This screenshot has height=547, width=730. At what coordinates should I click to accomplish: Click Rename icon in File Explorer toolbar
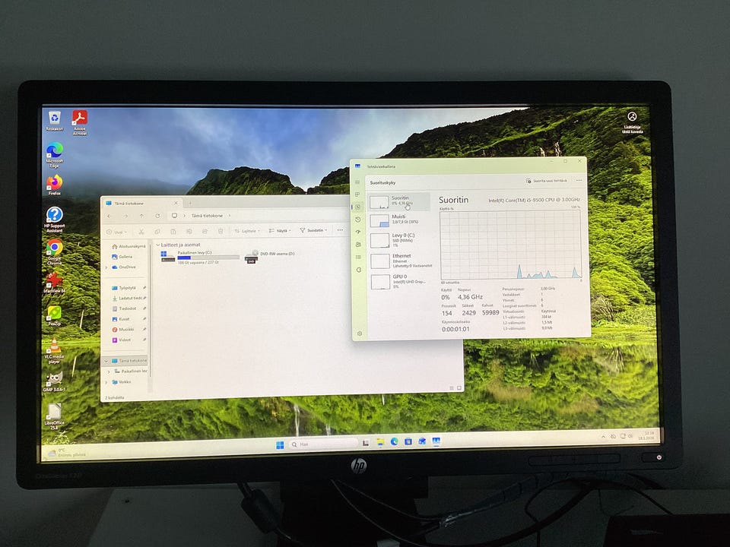click(189, 231)
